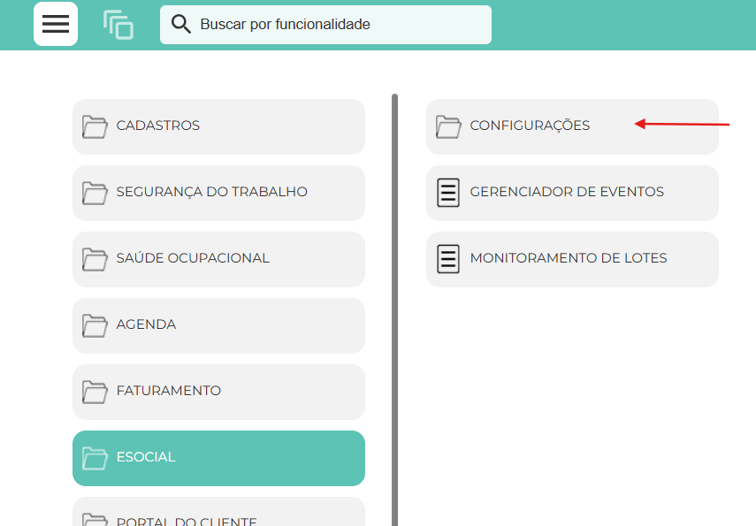Open MONITORAMENTO DE LOTES

coord(572,259)
